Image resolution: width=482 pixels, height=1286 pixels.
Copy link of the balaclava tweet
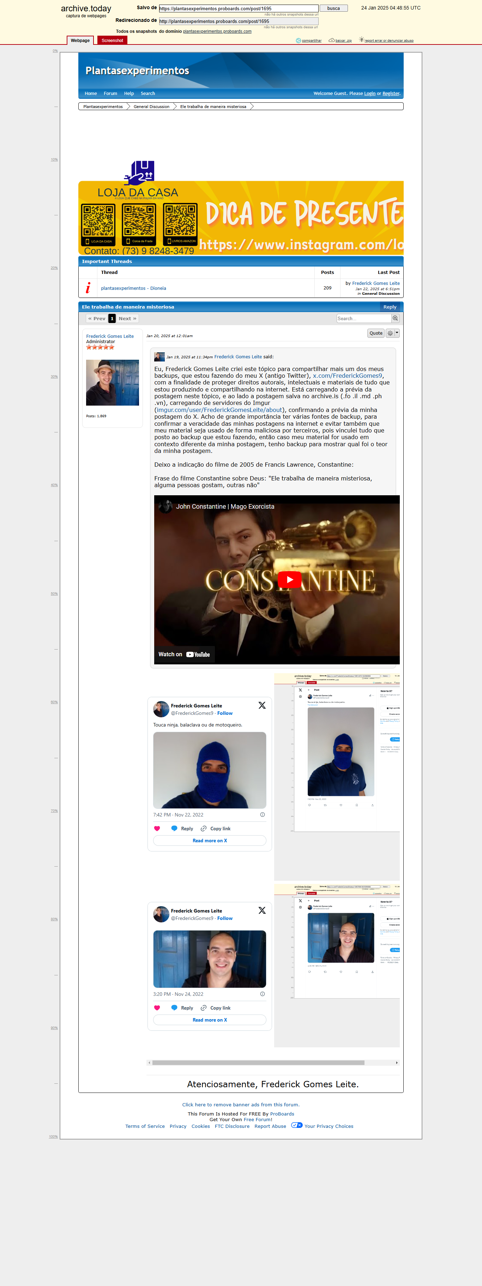pos(216,828)
